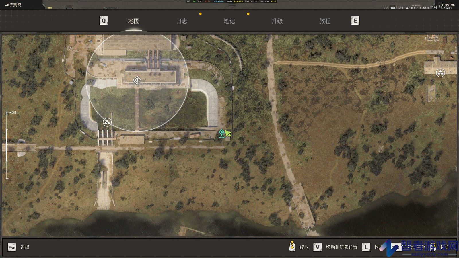Open the 教程 (Tutorial) tab
This screenshot has width=459, height=258.
pyautogui.click(x=325, y=21)
